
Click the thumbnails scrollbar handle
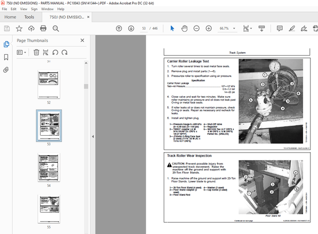[x=86, y=87]
